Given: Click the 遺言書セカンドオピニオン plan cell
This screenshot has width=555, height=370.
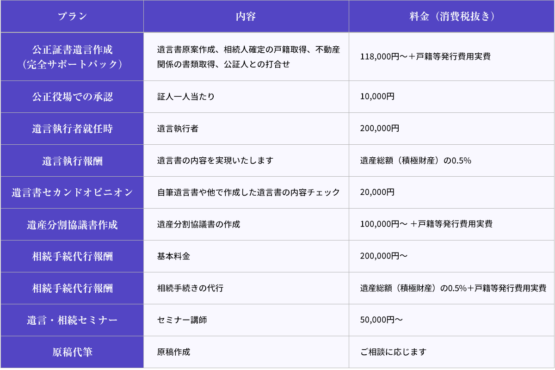Looking at the screenshot, I should pos(72,192).
